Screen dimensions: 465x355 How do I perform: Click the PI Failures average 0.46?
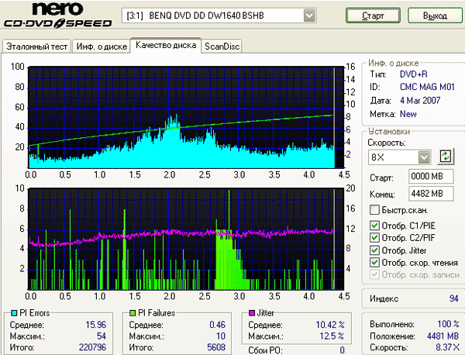coord(217,325)
